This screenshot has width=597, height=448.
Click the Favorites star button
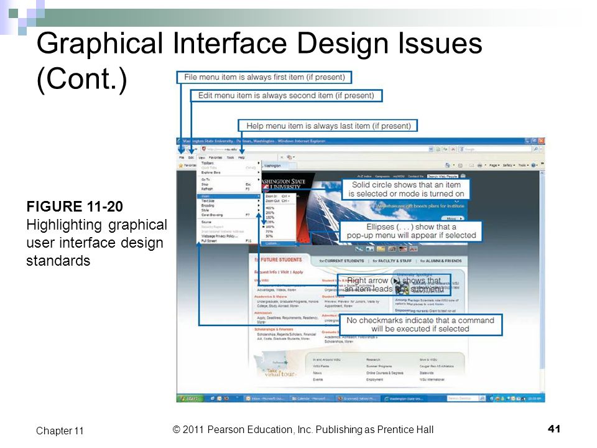(x=187, y=166)
